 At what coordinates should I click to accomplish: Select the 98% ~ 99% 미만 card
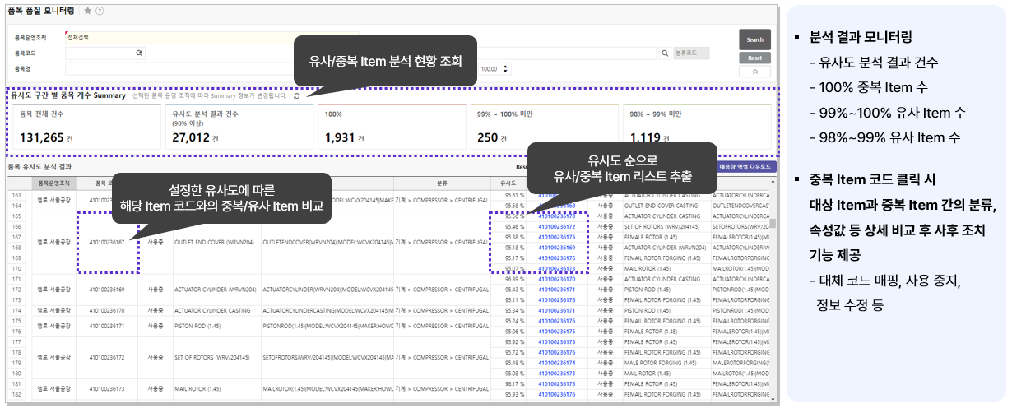[x=697, y=126]
